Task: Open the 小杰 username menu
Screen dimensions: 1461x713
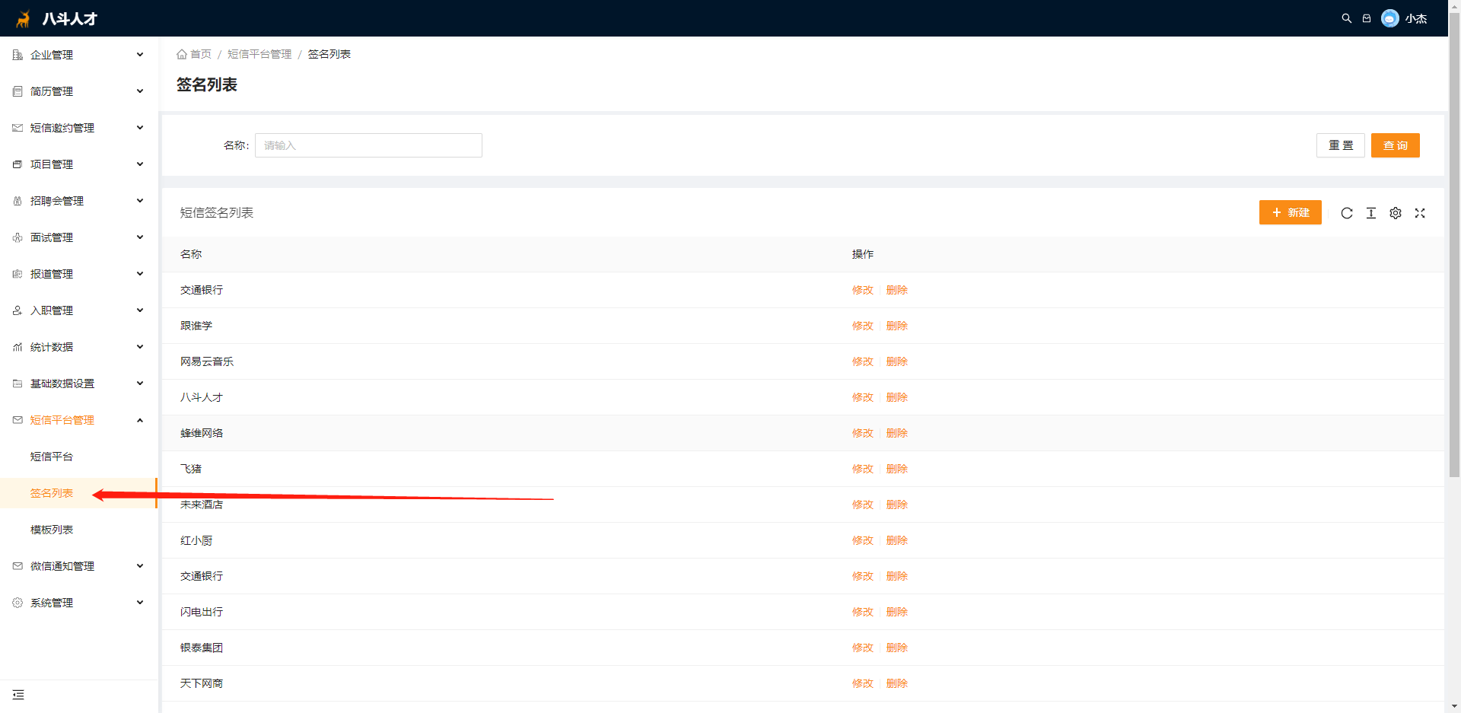Action: (1416, 18)
